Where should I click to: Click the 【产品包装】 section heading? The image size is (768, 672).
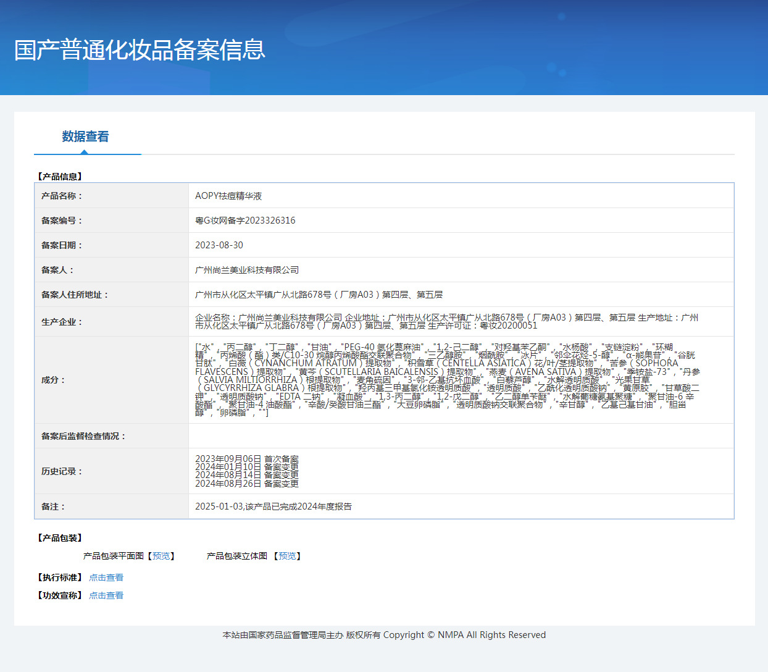(60, 538)
